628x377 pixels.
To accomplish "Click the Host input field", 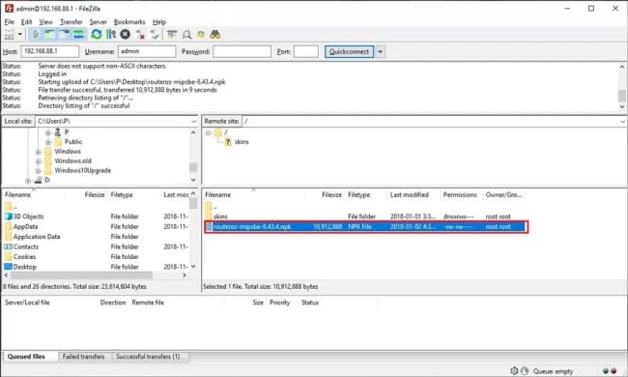I will coord(50,51).
